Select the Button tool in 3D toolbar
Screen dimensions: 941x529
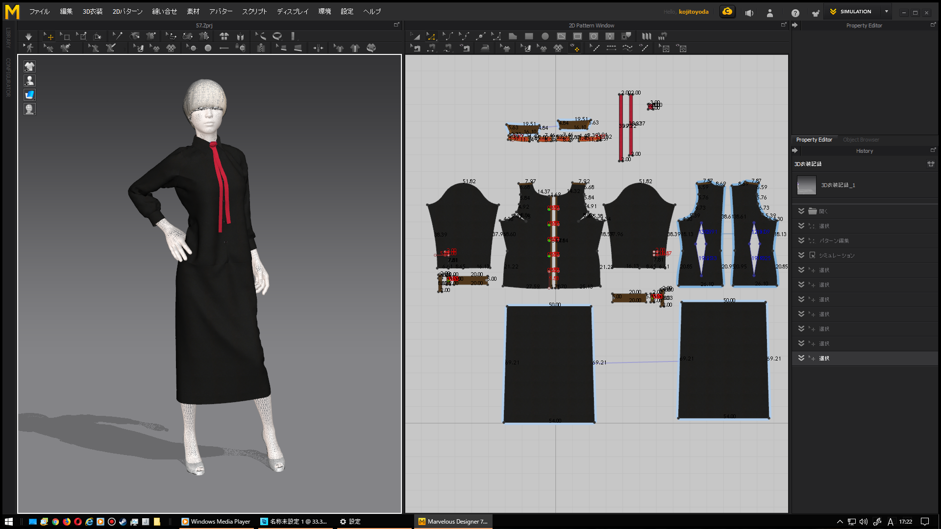click(x=208, y=48)
